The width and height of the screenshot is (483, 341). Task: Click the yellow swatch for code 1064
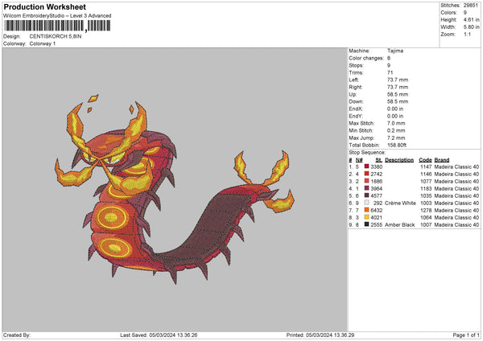point(367,217)
